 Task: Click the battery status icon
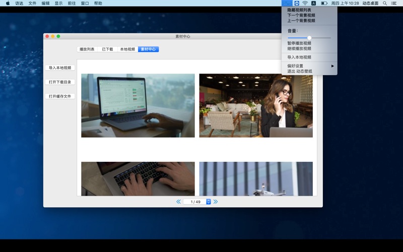[324, 3]
